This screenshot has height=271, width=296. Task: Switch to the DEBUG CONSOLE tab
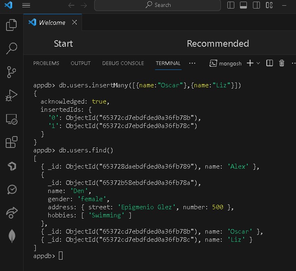pos(123,63)
